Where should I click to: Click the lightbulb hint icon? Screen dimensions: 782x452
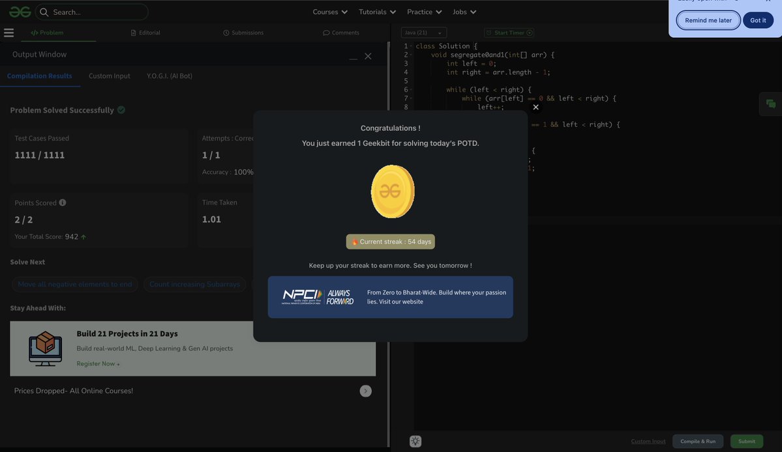415,441
